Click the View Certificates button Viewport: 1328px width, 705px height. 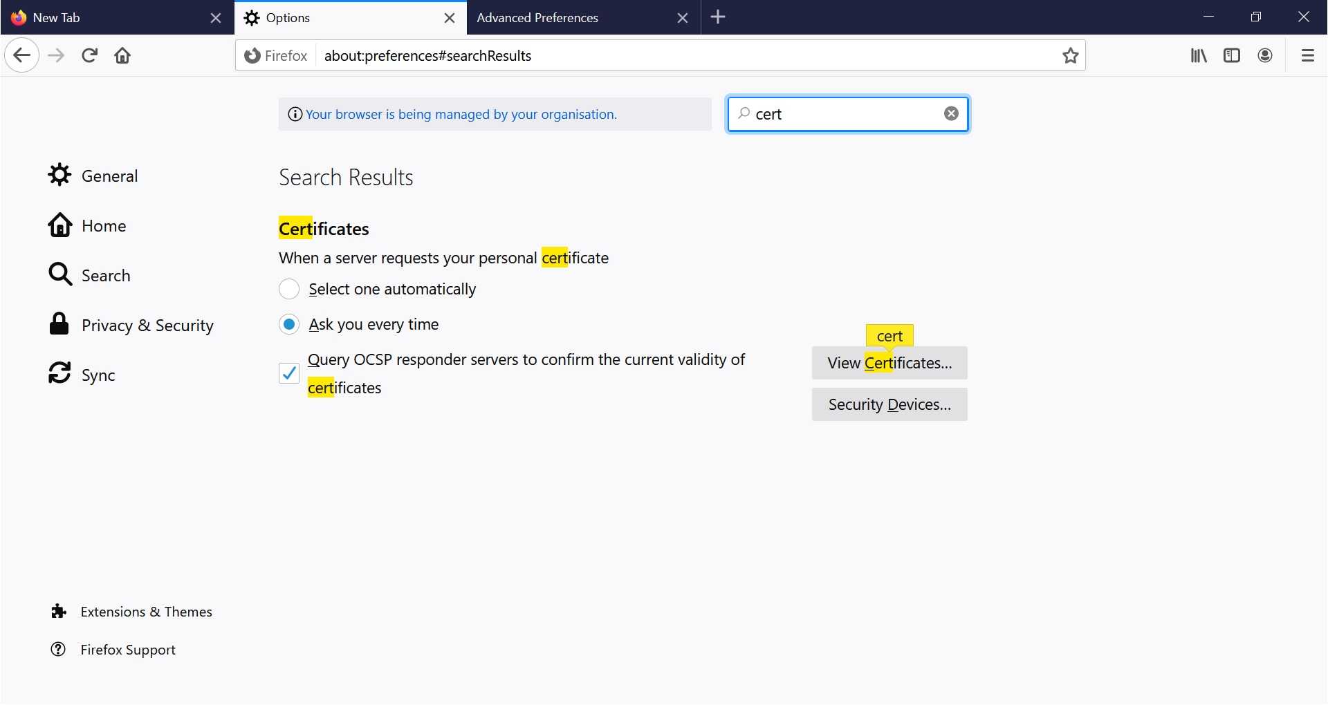pos(889,363)
